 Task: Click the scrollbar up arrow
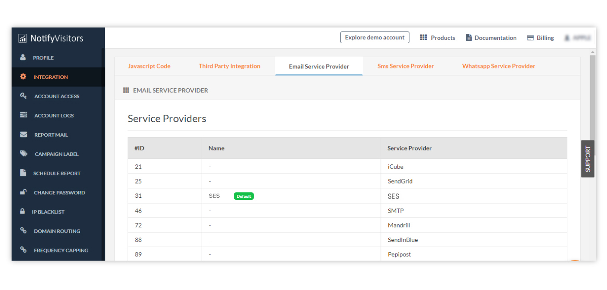pos(593,52)
